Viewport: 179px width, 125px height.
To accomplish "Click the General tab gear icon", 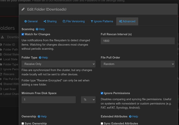I will 26,21.
